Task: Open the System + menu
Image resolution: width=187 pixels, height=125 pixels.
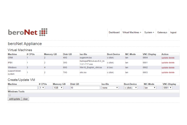Action: pyautogui.click(x=149, y=32)
